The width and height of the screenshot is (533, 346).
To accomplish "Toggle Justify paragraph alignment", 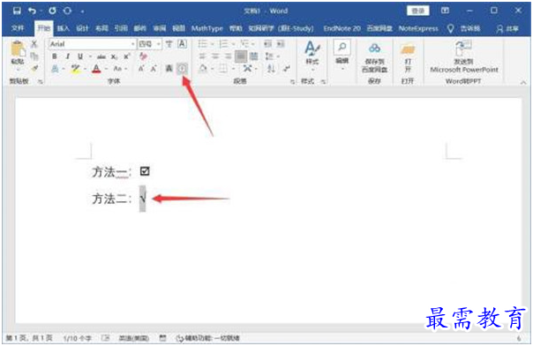I will click(241, 56).
